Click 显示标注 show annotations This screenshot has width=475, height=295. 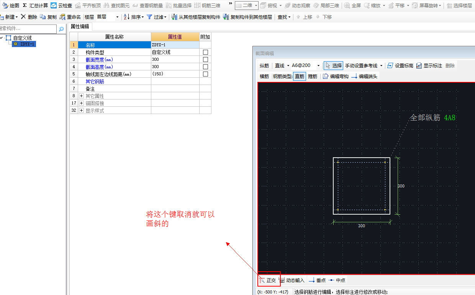[x=429, y=66]
